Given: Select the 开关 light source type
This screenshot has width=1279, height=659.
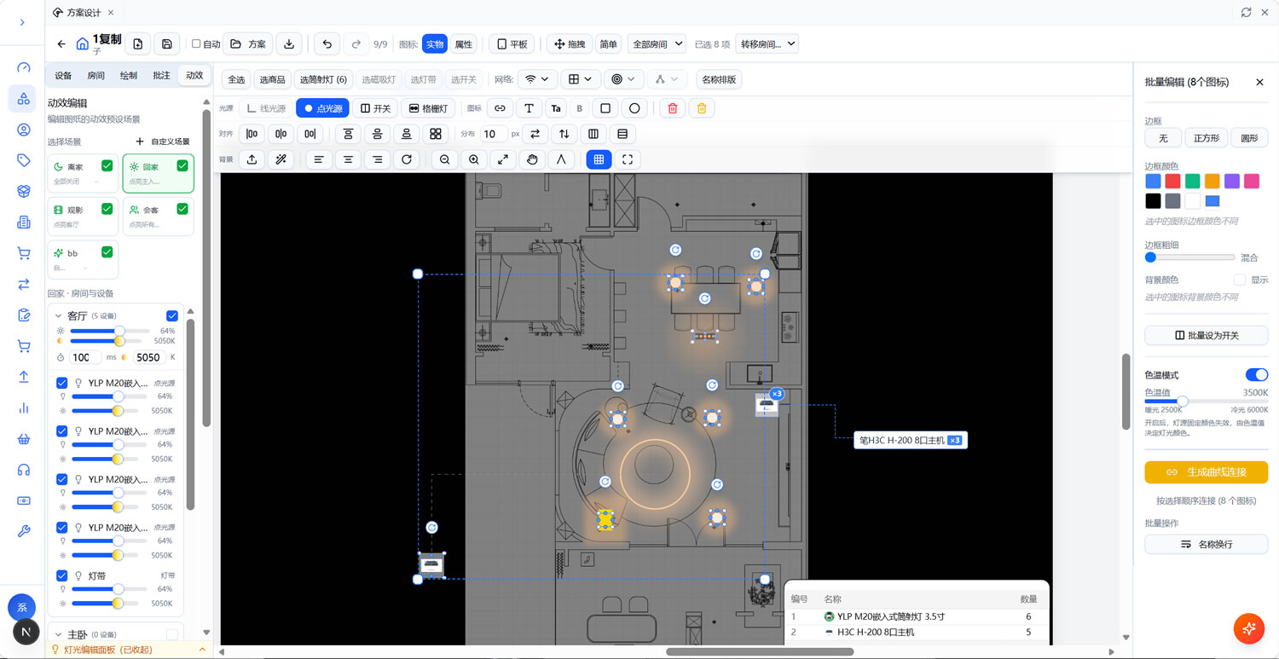Looking at the screenshot, I should pos(375,108).
